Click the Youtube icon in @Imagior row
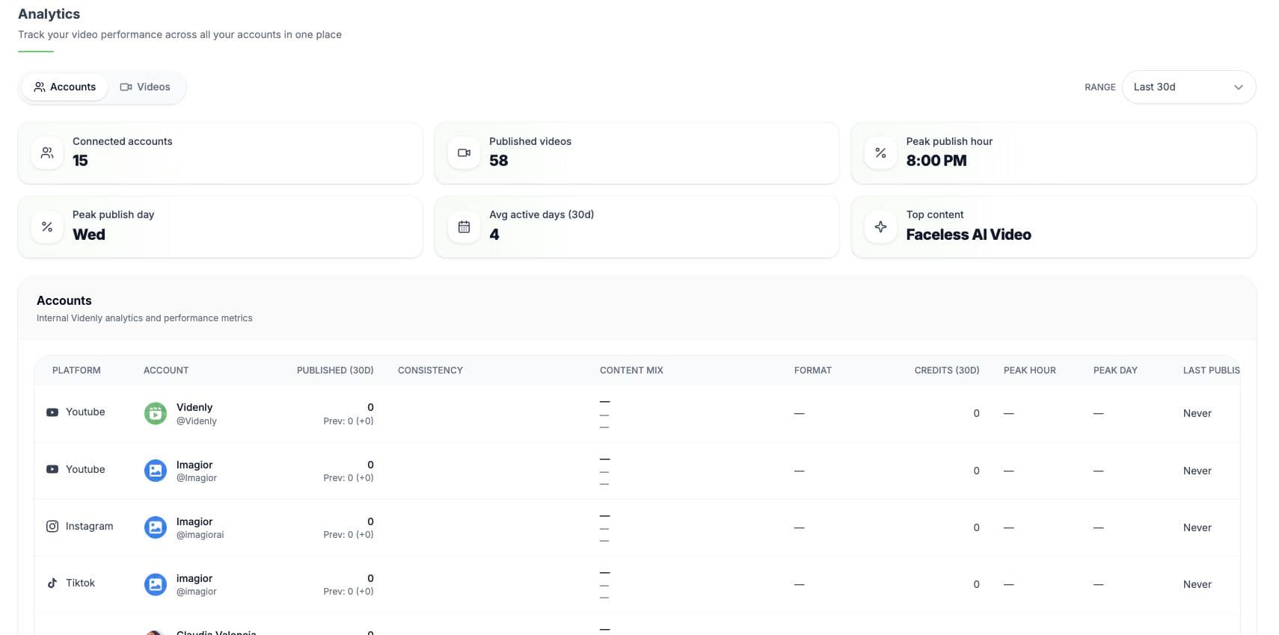Viewport: 1279px width, 635px height. point(52,469)
